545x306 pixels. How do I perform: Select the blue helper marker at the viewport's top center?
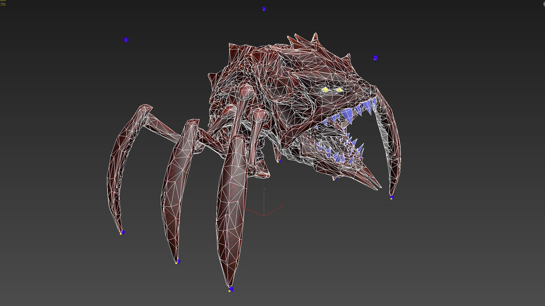(264, 9)
